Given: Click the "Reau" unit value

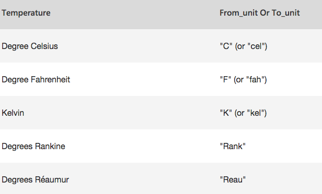Looking at the screenshot, I should coord(233,180).
